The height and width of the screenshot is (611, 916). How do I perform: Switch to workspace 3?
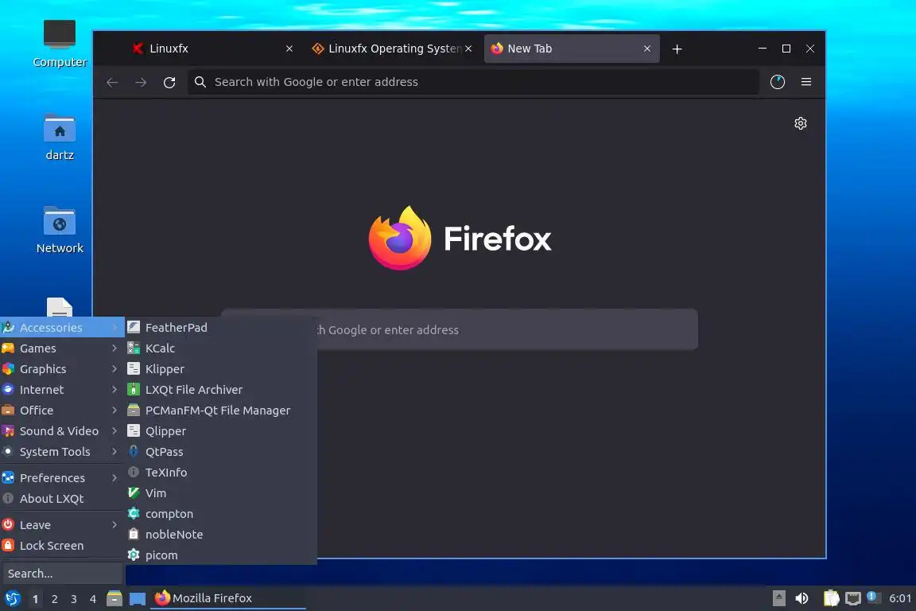(74, 599)
